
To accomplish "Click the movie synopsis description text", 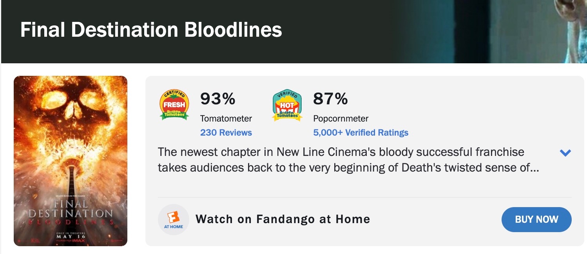I will [349, 160].
